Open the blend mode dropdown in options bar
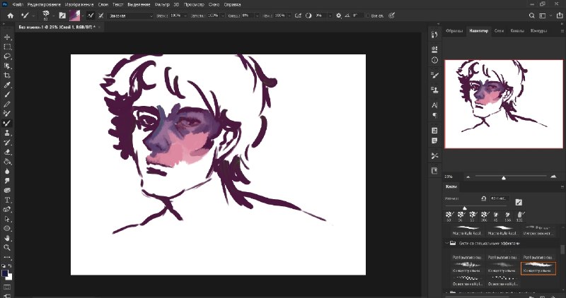 click(x=131, y=16)
